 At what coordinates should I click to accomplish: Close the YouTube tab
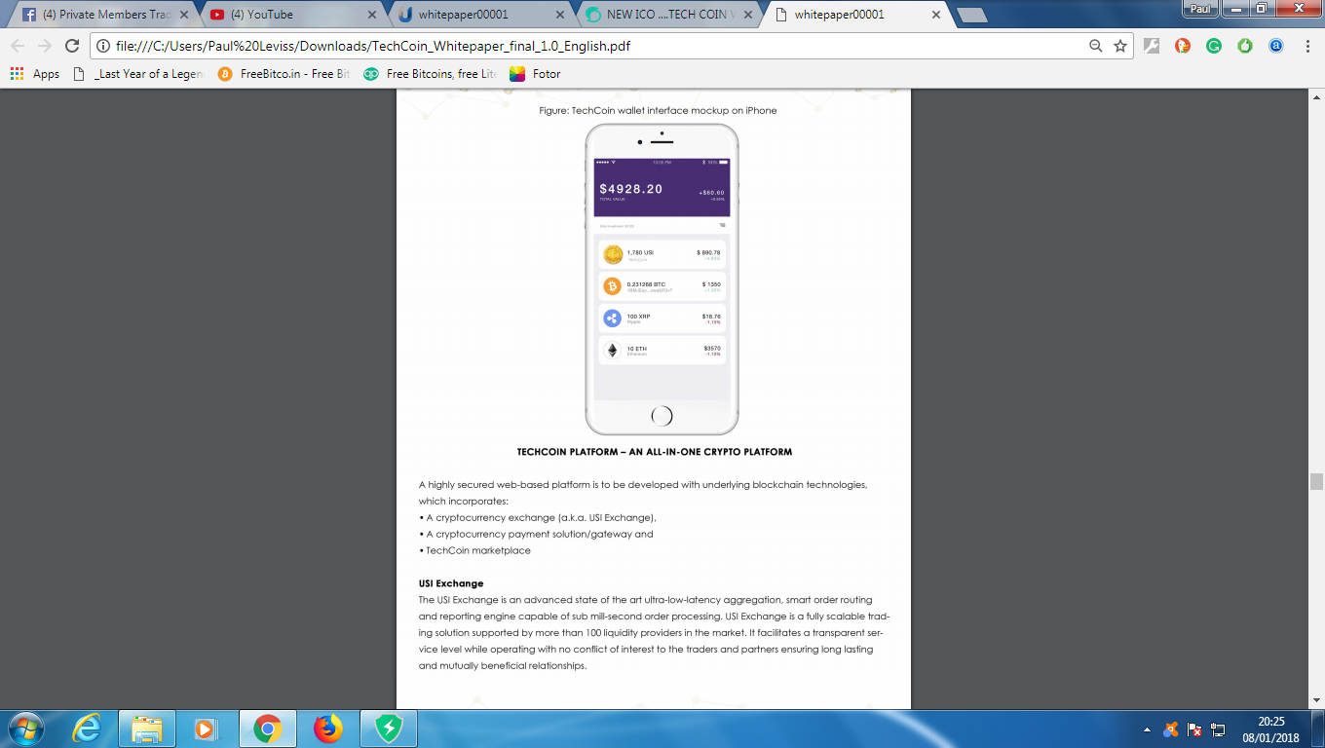(x=371, y=15)
